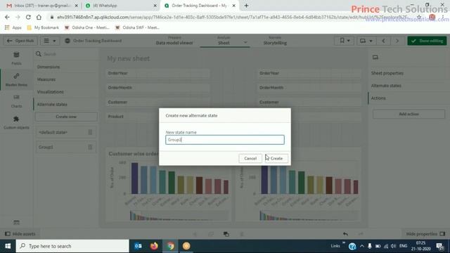Click duplicate icon in bottom toolbar
The image size is (450, 253).
click(x=226, y=234)
